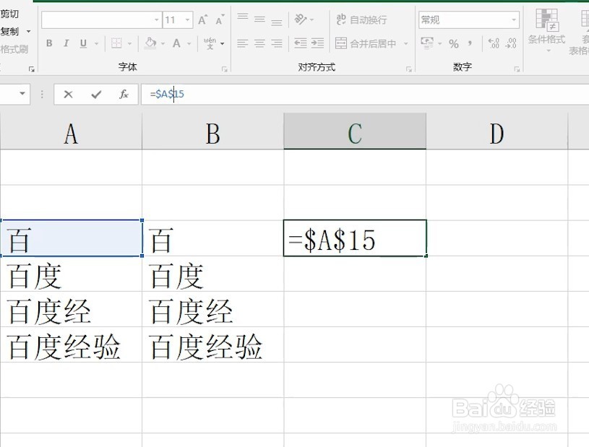Confirm formula with checkmark icon

96,94
